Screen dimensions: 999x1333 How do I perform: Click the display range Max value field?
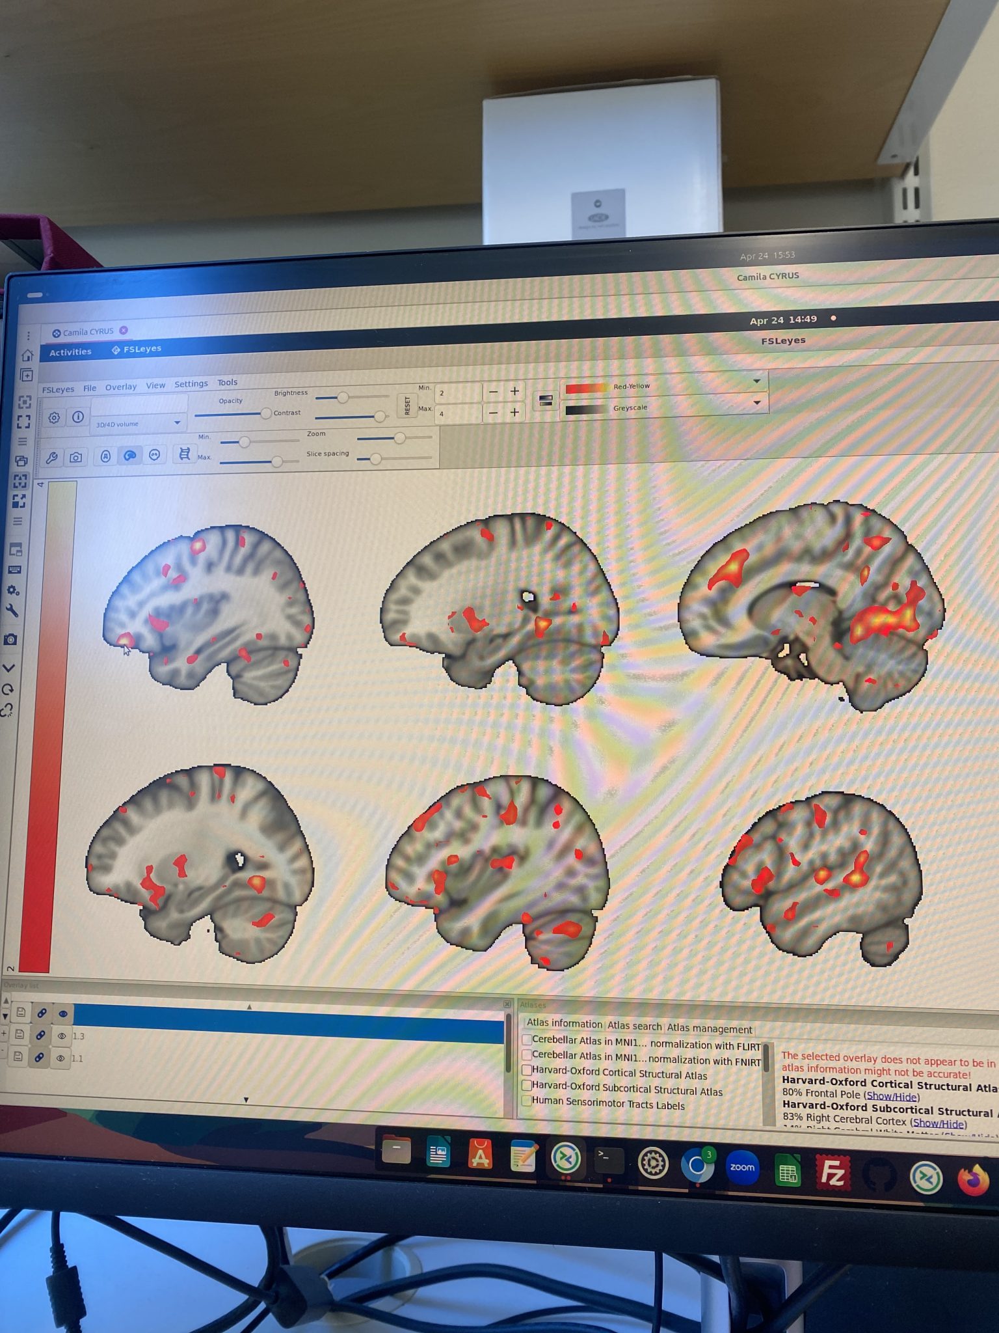coord(459,413)
